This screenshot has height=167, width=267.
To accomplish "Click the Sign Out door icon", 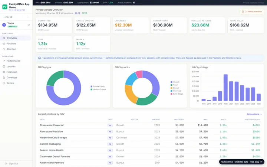I will pyautogui.click(x=6, y=164).
